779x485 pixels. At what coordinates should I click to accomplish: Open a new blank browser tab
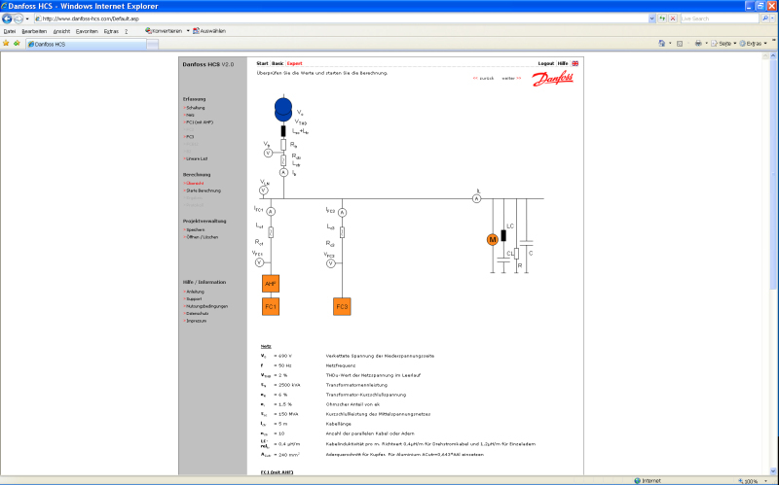153,44
